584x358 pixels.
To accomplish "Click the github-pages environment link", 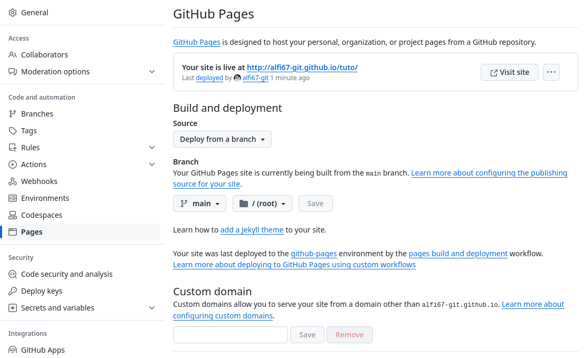I will (313, 254).
